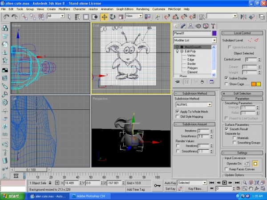Select the Select and Link tool
This screenshot has width=267, height=200.
click(24, 17)
